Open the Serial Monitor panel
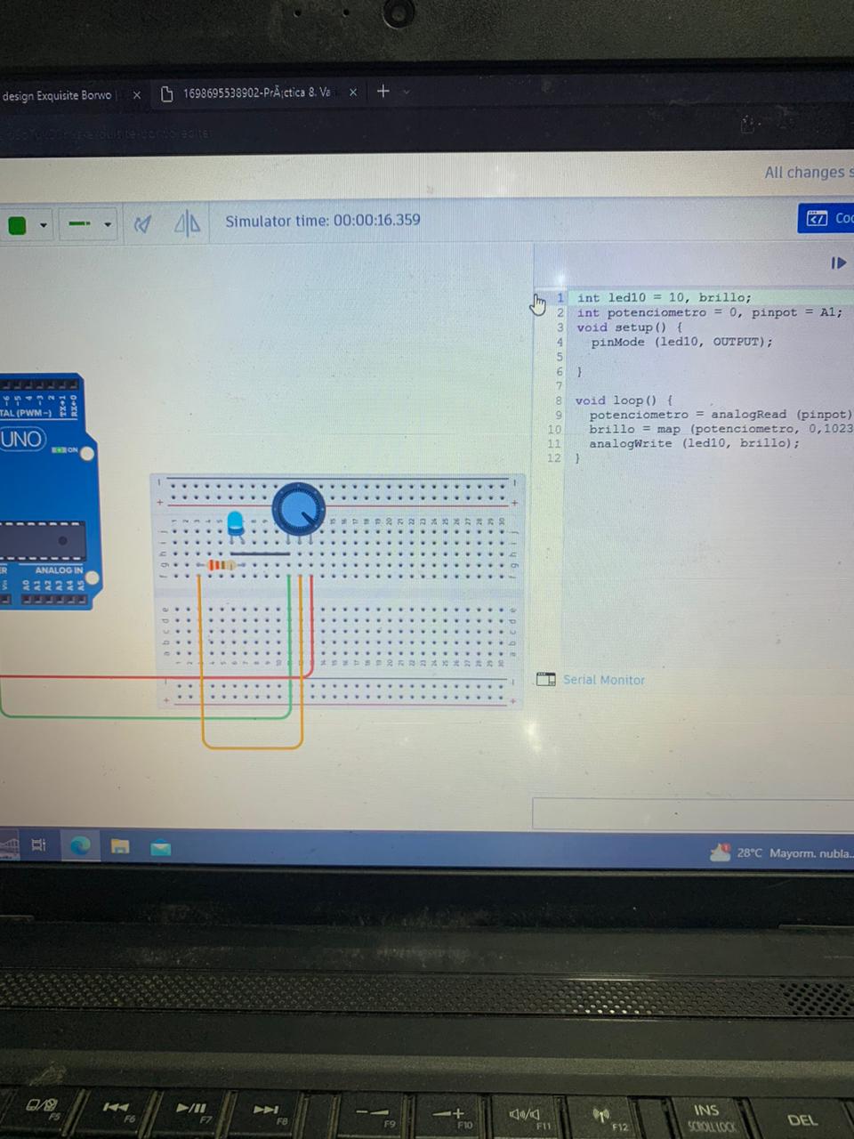Image resolution: width=854 pixels, height=1139 pixels. [x=602, y=680]
